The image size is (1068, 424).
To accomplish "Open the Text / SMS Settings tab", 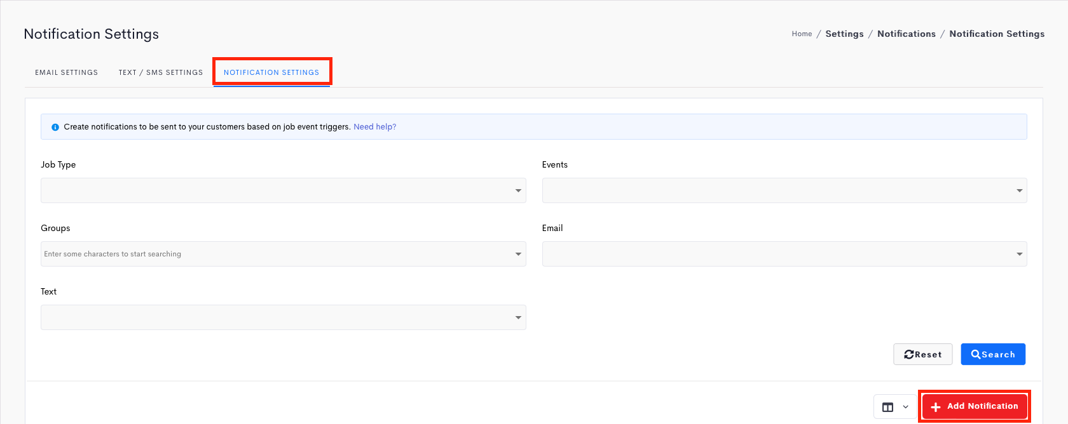I will 161,72.
